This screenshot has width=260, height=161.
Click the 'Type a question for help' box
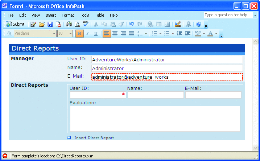(x=228, y=15)
